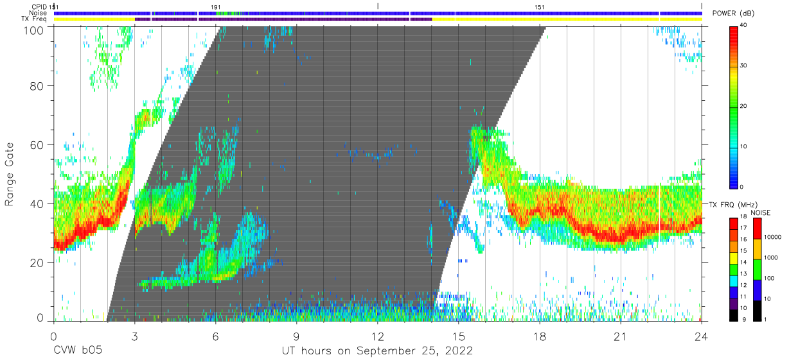The width and height of the screenshot is (789, 364).
Task: Click the blue Noise strip above plot
Action: (x=377, y=13)
